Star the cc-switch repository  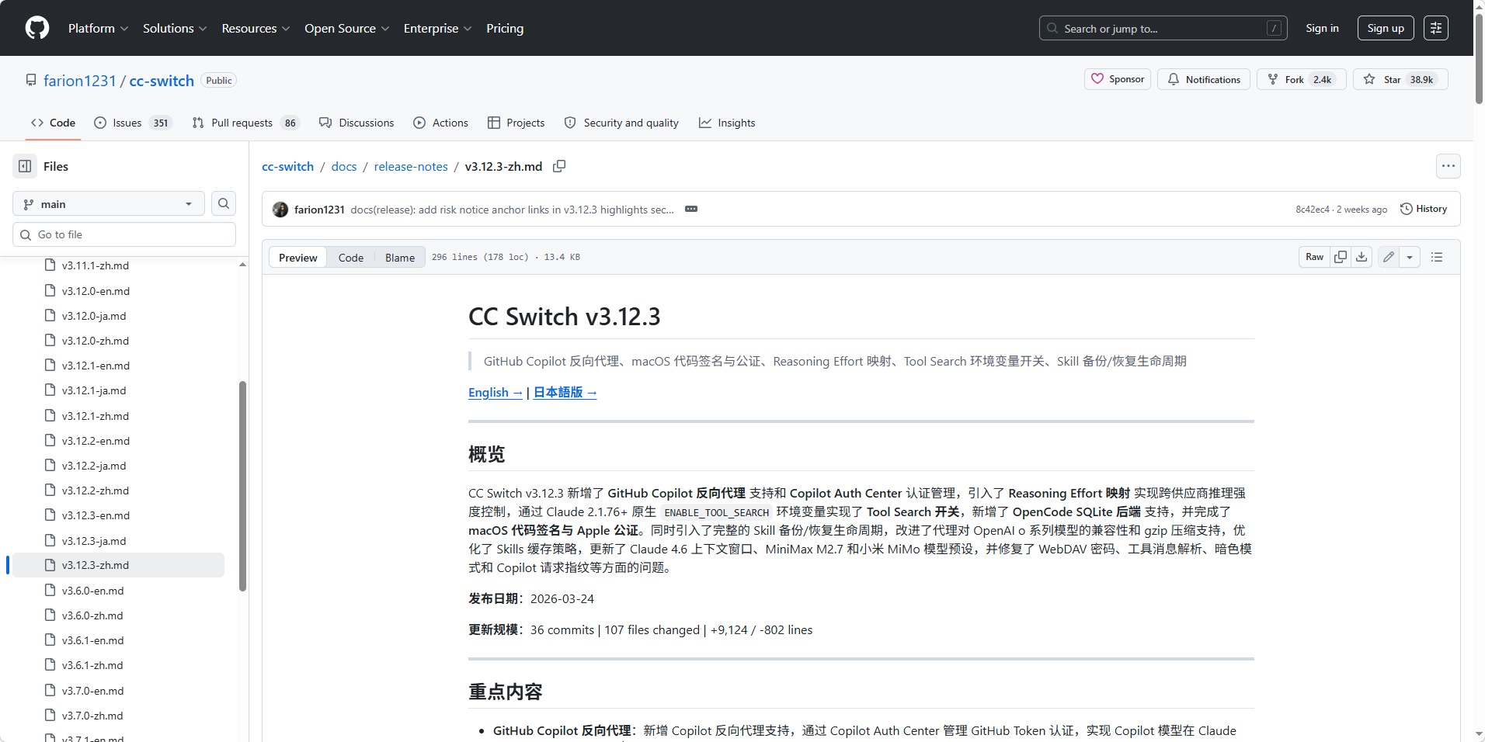click(1400, 79)
